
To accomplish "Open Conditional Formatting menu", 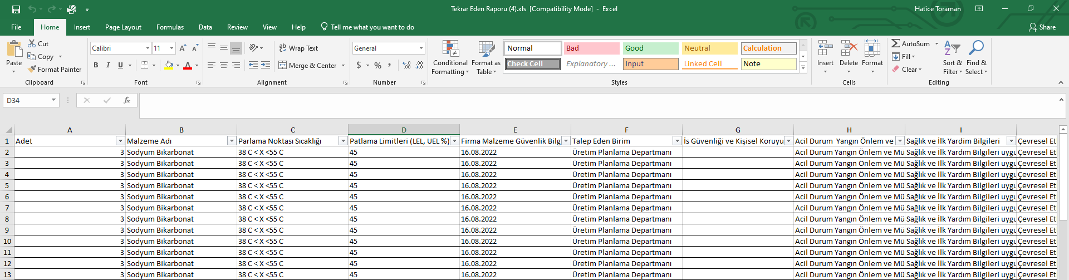I will pyautogui.click(x=450, y=57).
